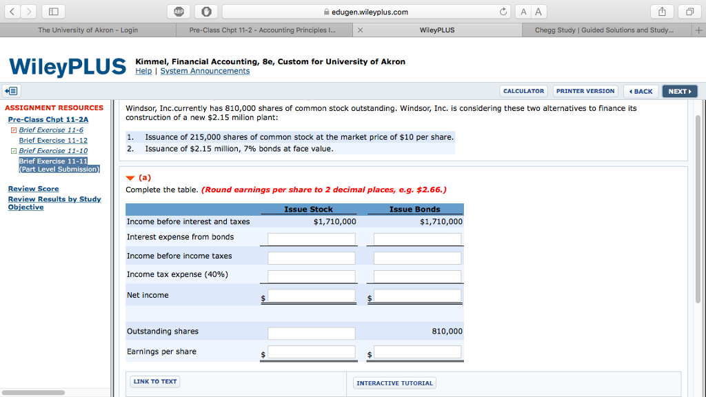This screenshot has height=397, width=706.
Task: Open Pre-Class Chpt 11-2A link
Action: [x=48, y=119]
